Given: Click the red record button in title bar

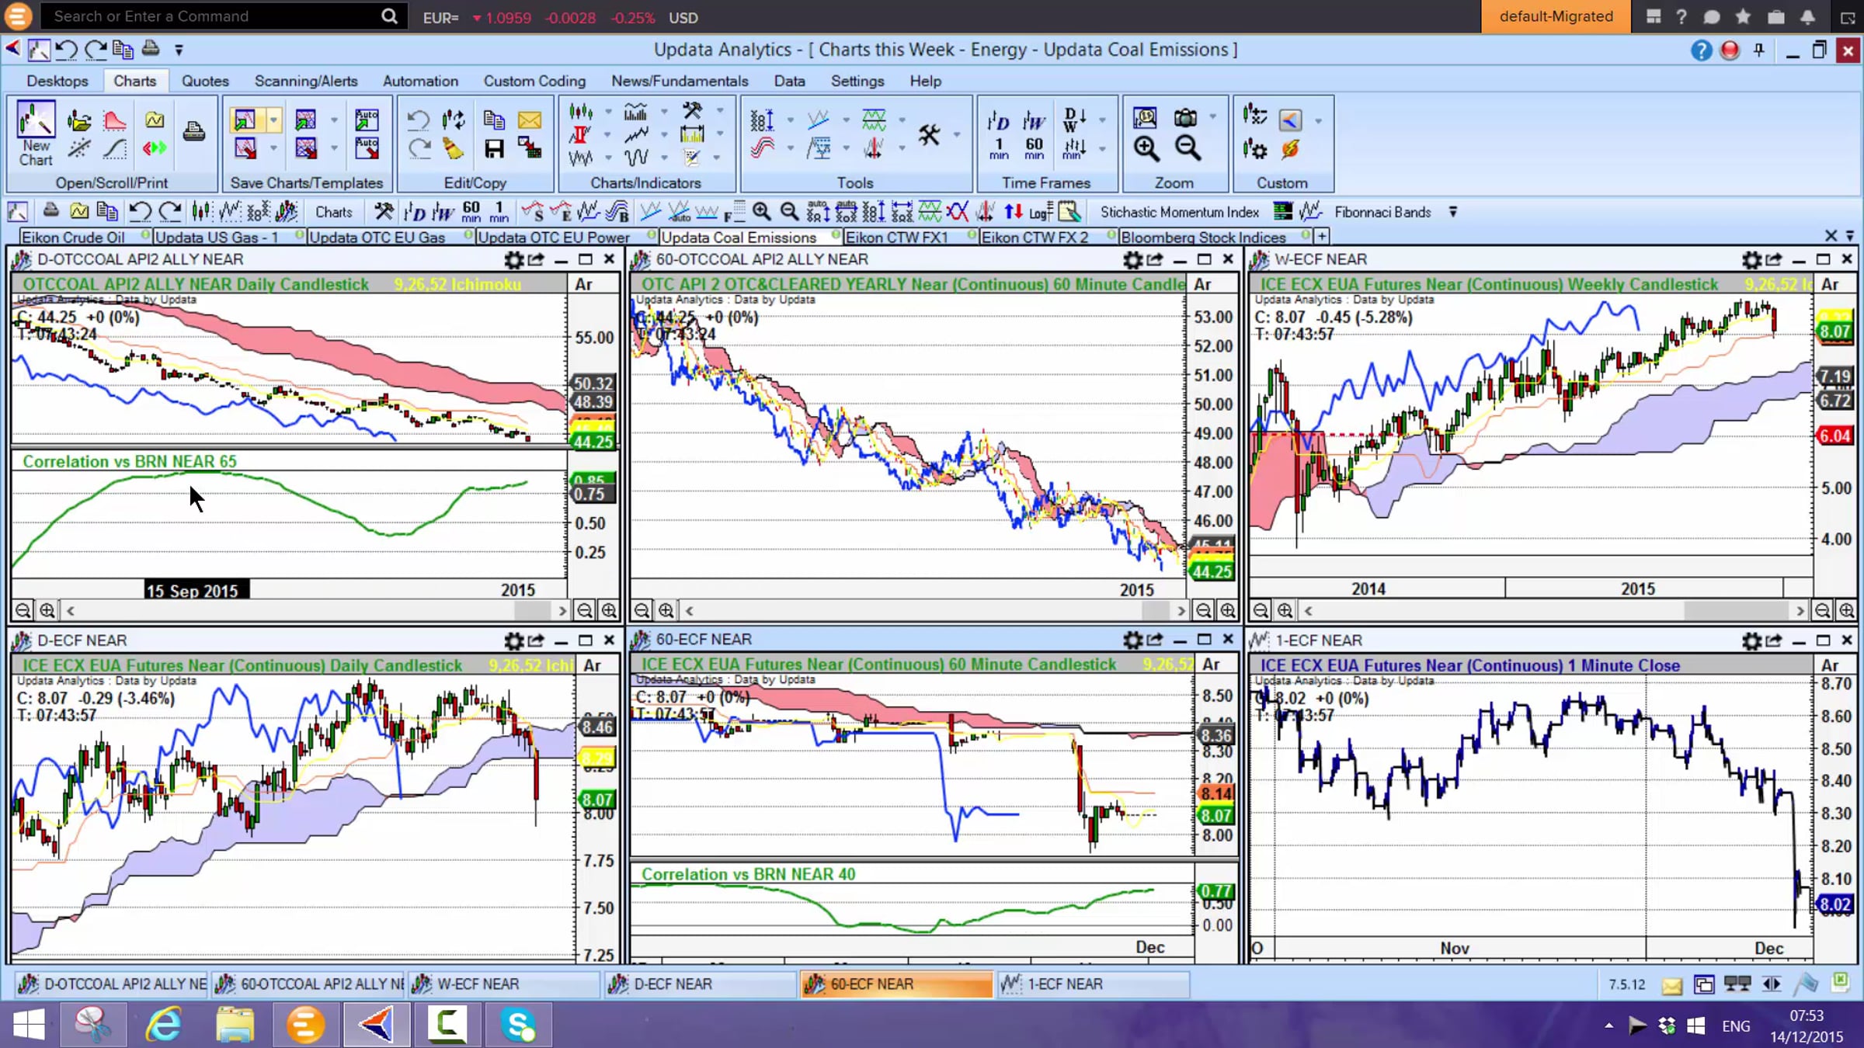Looking at the screenshot, I should coord(1730,50).
